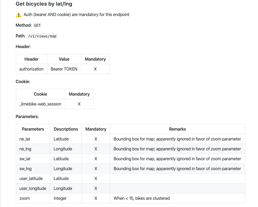
Task: Click the GET method code label
Action: 37,25
